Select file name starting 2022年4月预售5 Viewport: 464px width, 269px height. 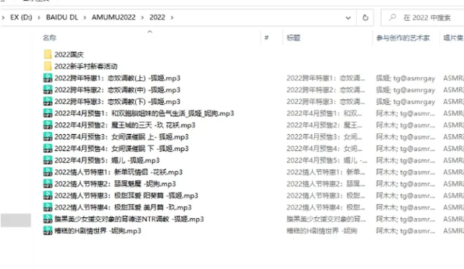107,160
